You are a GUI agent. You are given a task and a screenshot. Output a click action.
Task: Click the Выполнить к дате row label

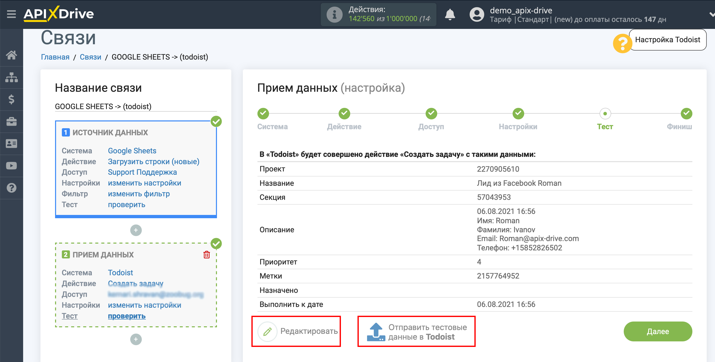point(291,304)
